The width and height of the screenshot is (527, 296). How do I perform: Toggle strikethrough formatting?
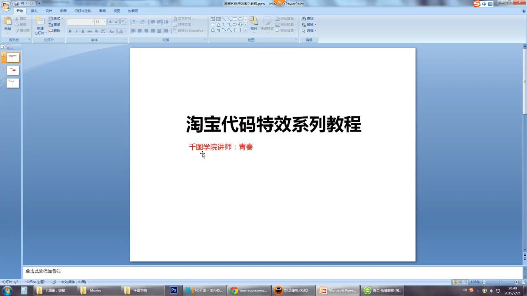point(90,31)
